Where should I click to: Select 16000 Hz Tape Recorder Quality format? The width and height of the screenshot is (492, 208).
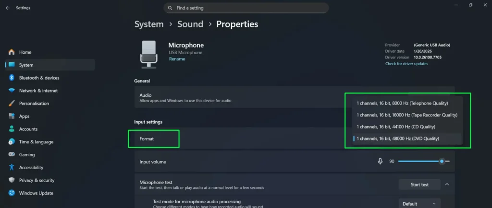(x=407, y=115)
